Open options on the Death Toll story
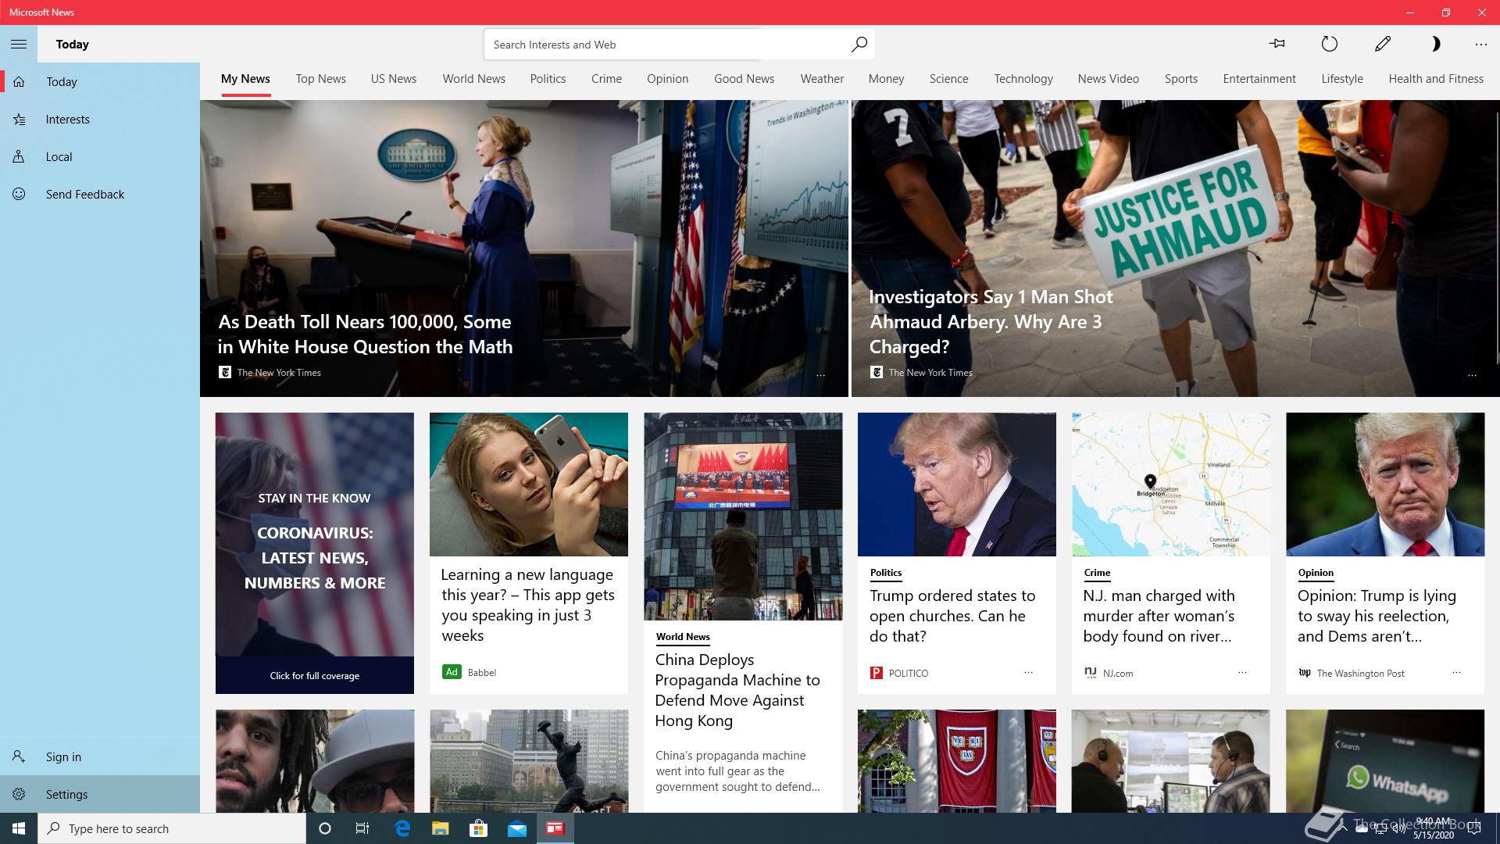 click(820, 375)
